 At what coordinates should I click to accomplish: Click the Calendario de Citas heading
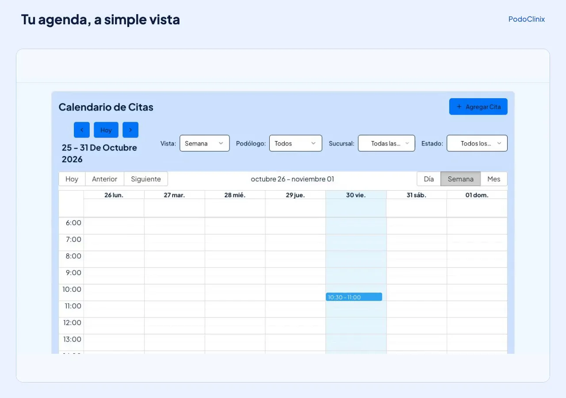[106, 107]
